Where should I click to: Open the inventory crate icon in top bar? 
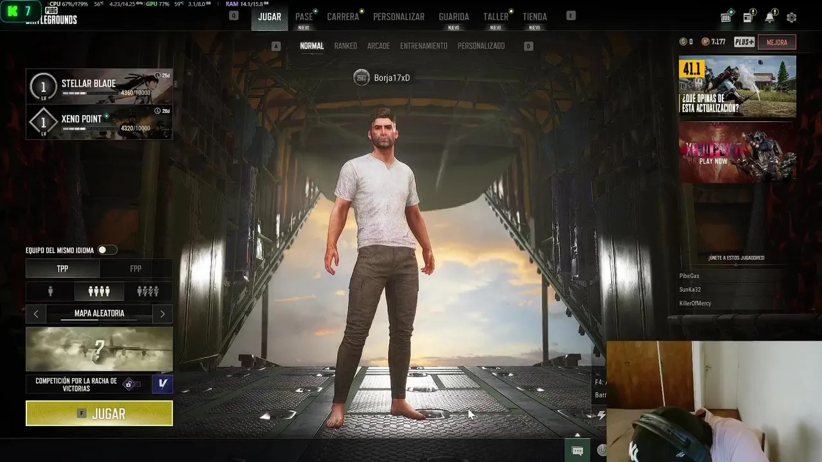point(727,17)
